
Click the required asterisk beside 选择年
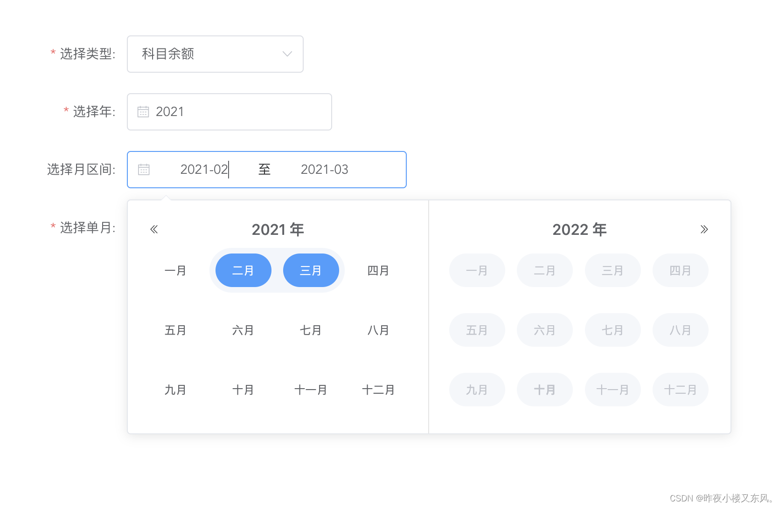click(x=65, y=110)
